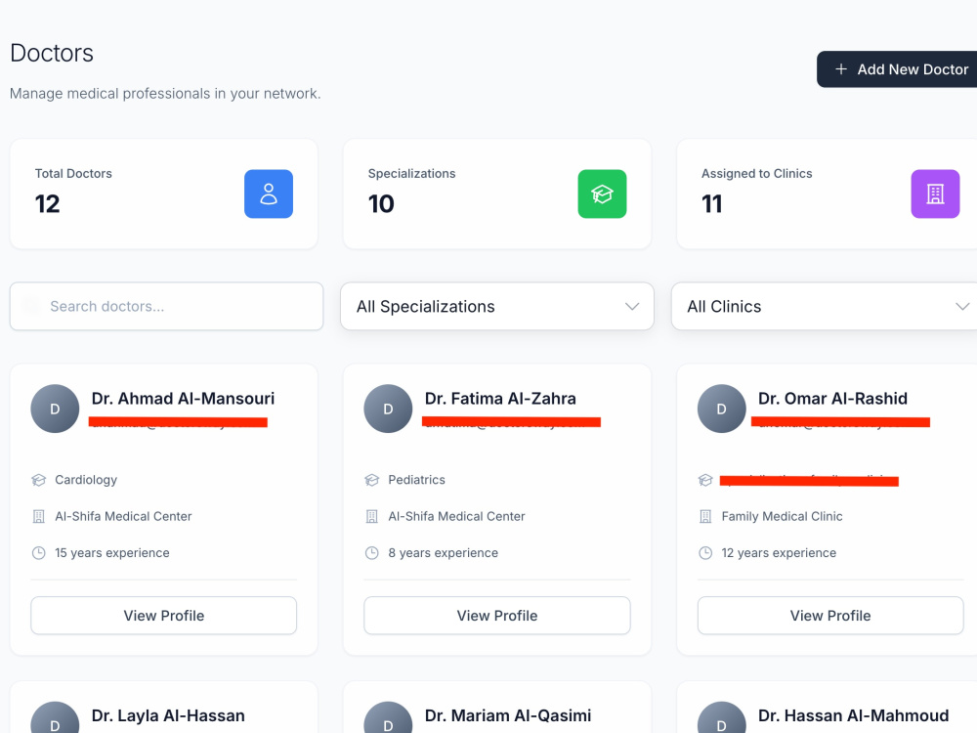Viewport: 977px width, 733px height.
Task: Click specialization icon in Dr. Omar's card
Action: click(705, 480)
